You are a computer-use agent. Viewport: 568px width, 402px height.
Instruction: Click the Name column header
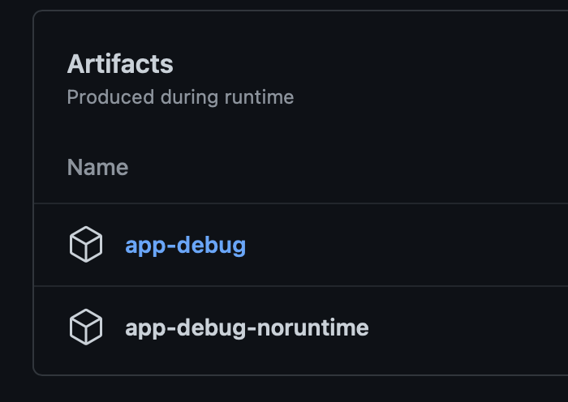(x=97, y=168)
